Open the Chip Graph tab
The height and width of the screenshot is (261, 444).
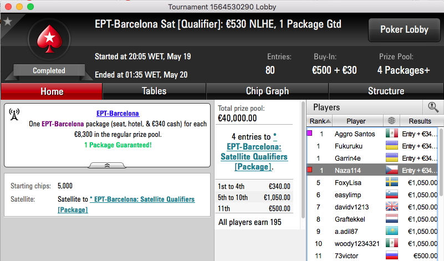click(x=267, y=91)
